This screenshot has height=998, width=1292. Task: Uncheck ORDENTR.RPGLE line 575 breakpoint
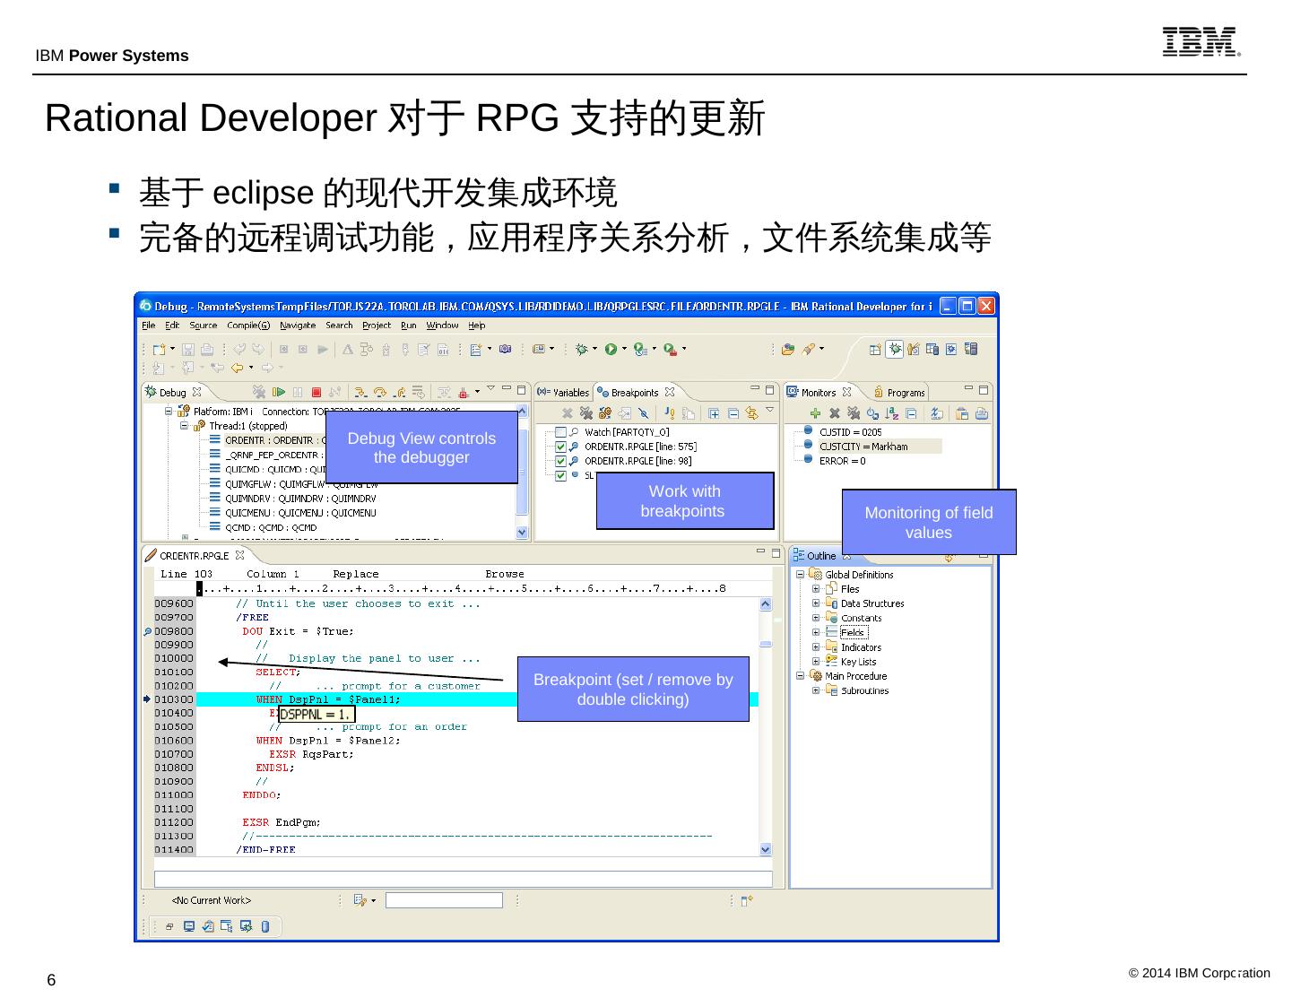(x=561, y=447)
